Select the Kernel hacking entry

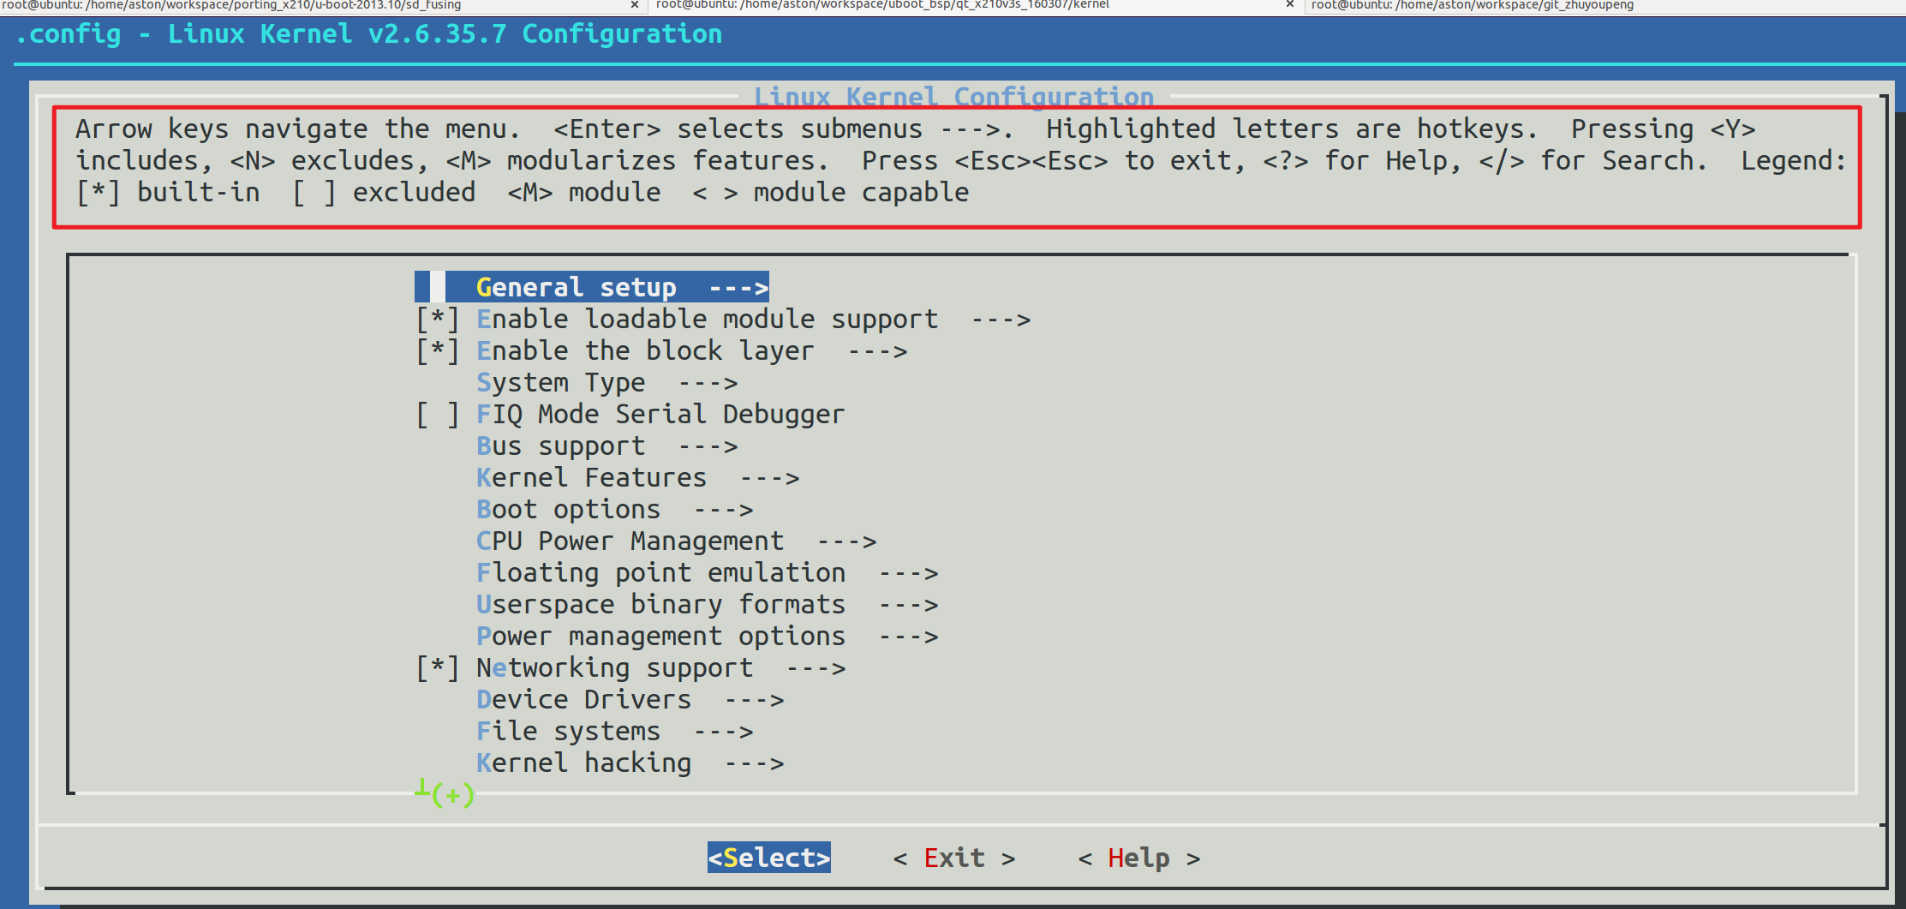630,762
